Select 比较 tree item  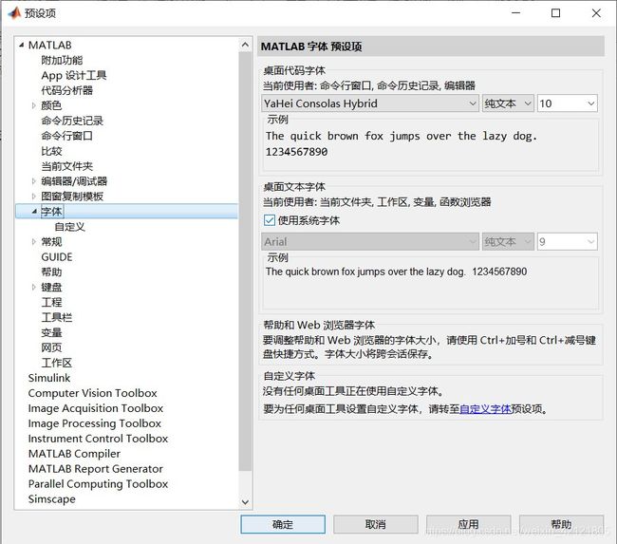(x=51, y=151)
